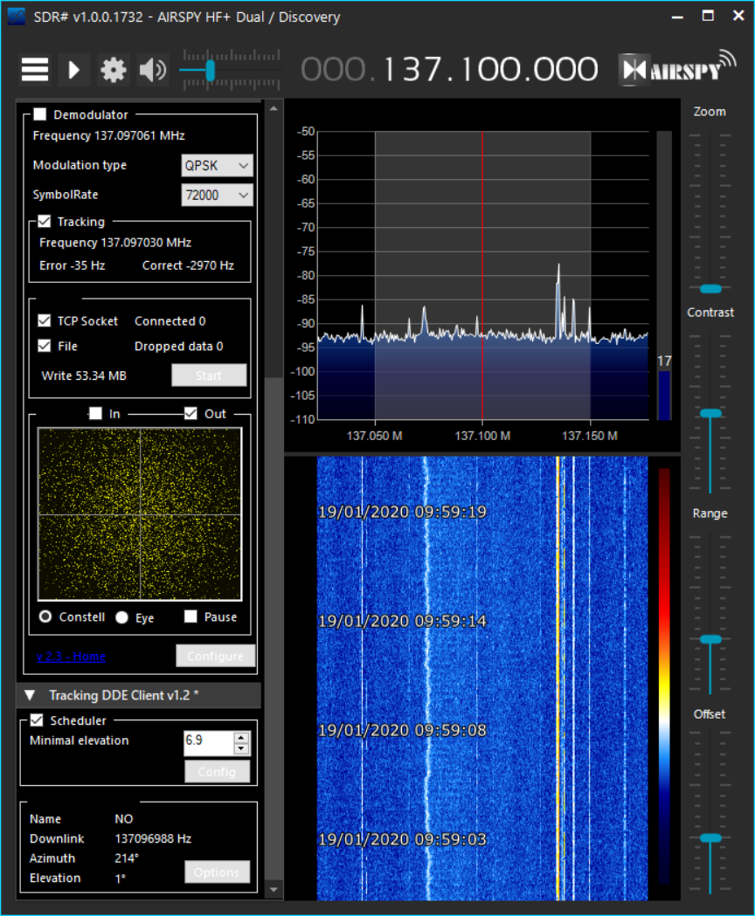Image resolution: width=755 pixels, height=916 pixels.
Task: Click the Config button under Scheduler
Action: pos(217,772)
